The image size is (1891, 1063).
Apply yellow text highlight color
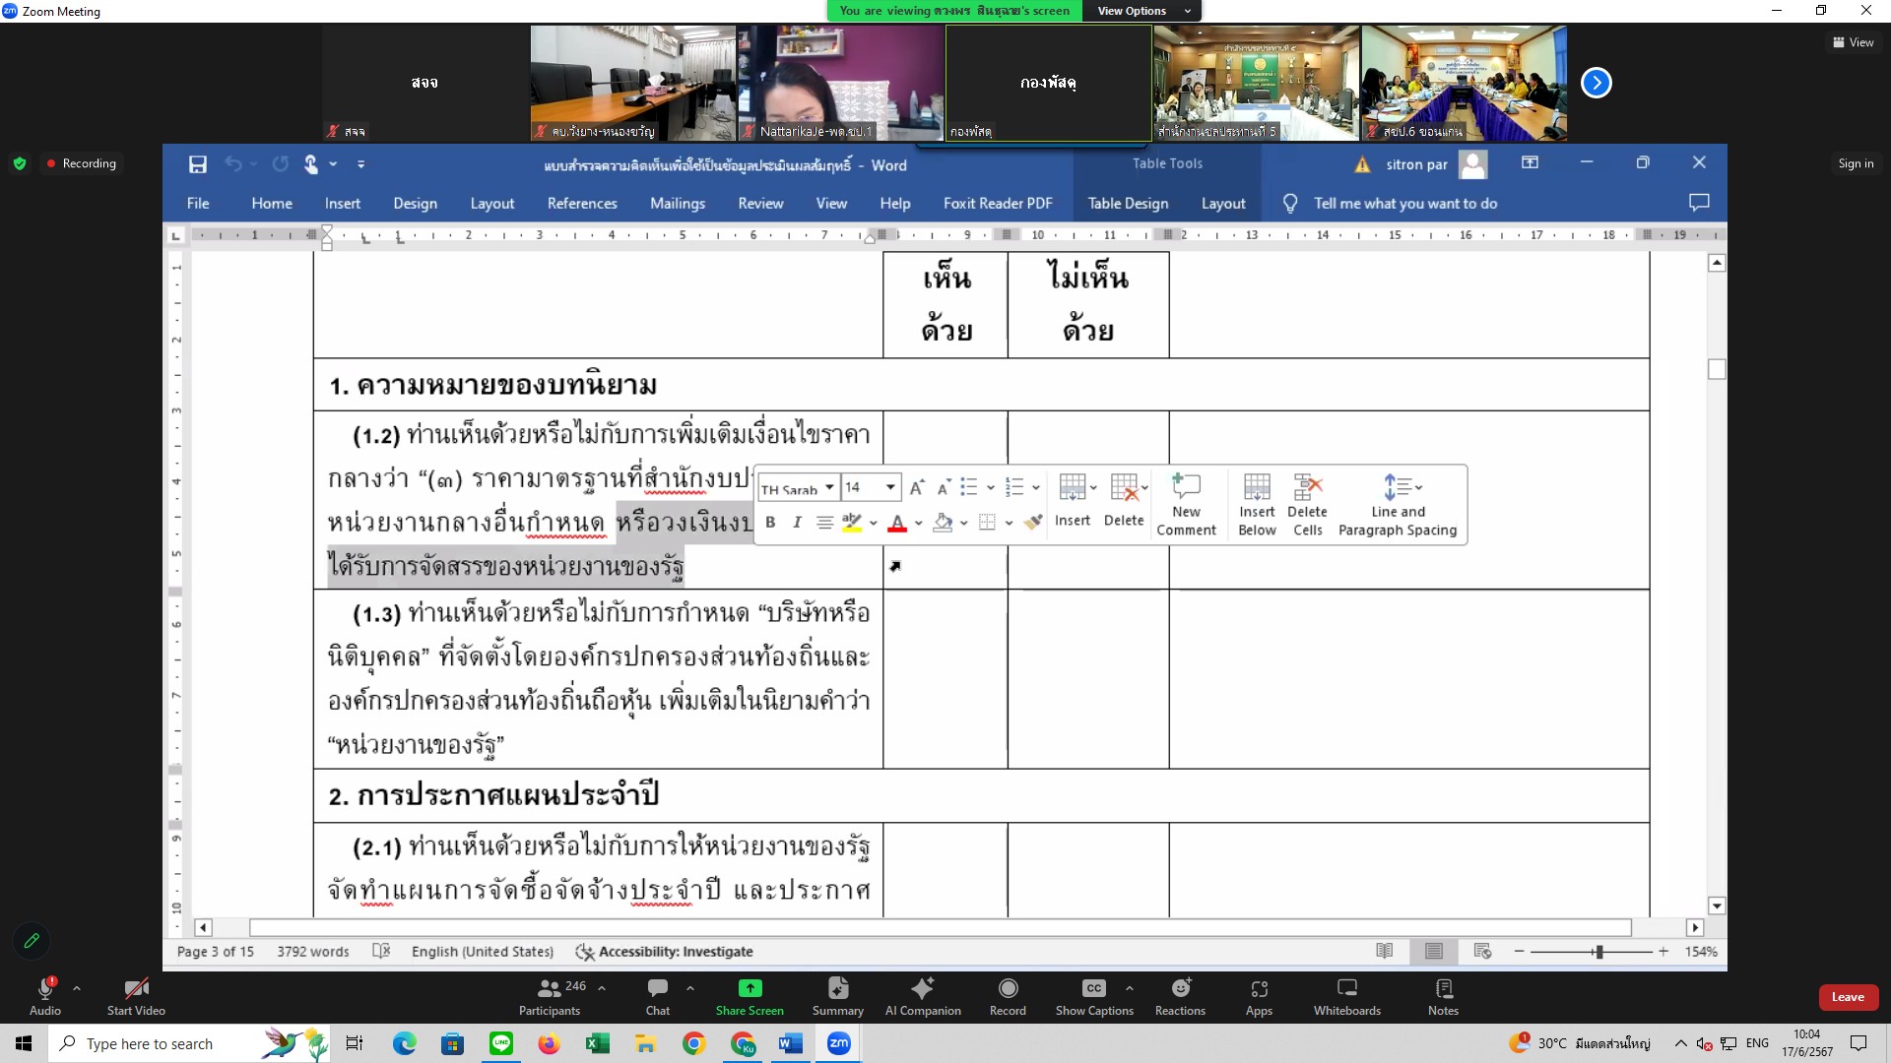click(x=852, y=523)
